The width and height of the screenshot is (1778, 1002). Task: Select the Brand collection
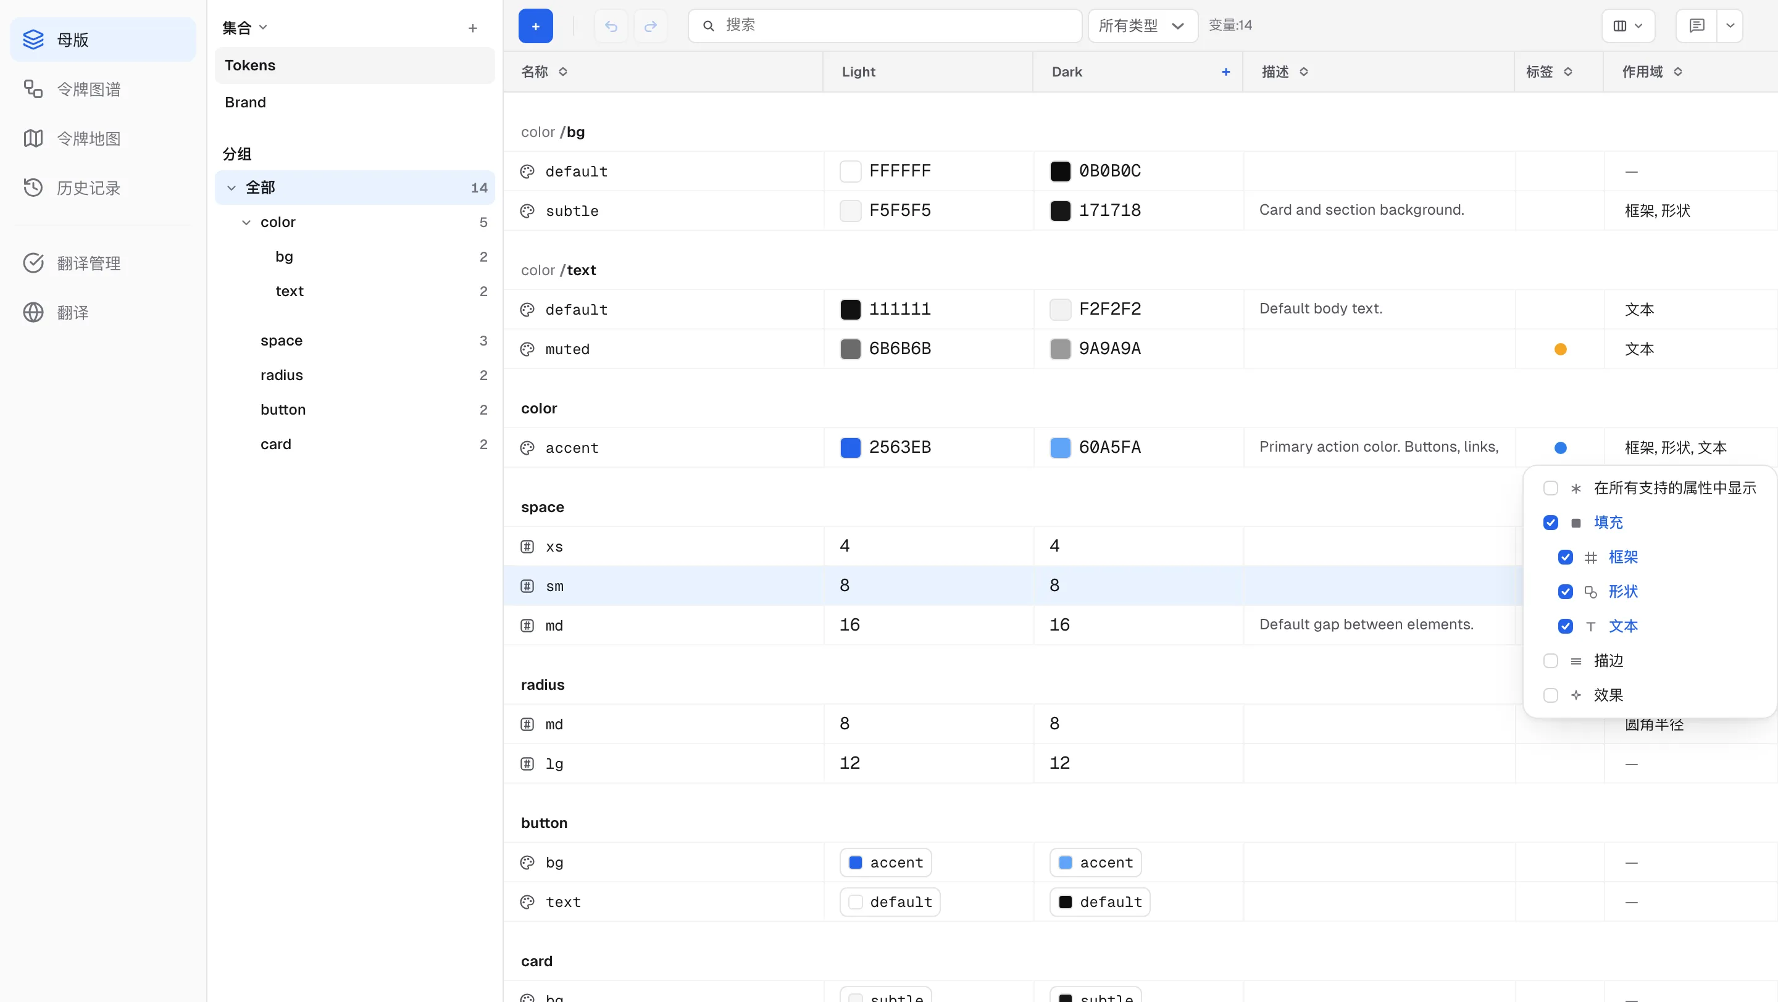pos(355,102)
